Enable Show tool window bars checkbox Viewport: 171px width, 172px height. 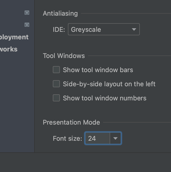coord(56,70)
